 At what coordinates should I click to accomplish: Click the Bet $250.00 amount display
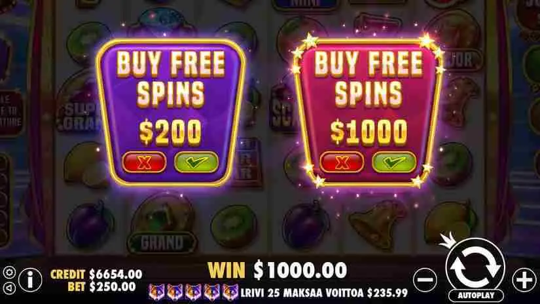click(101, 286)
